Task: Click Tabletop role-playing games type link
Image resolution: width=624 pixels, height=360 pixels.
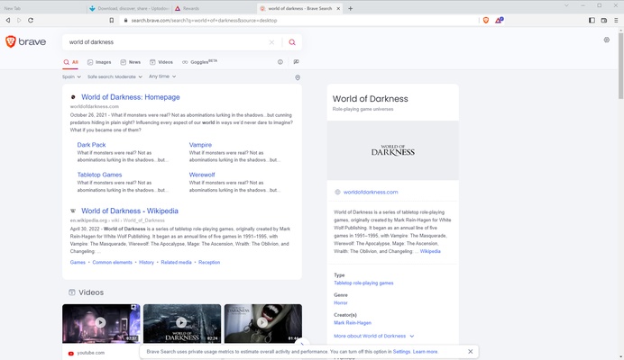Action: pyautogui.click(x=363, y=283)
